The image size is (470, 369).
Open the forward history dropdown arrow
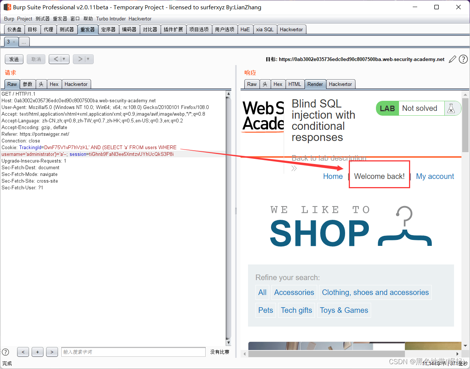pos(89,59)
